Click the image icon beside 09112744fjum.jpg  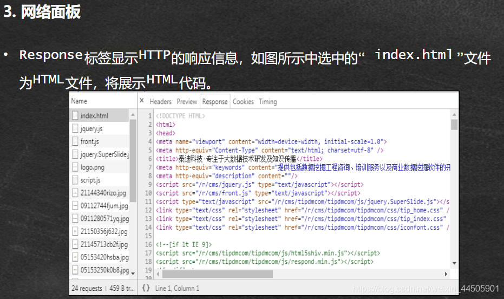(x=75, y=205)
